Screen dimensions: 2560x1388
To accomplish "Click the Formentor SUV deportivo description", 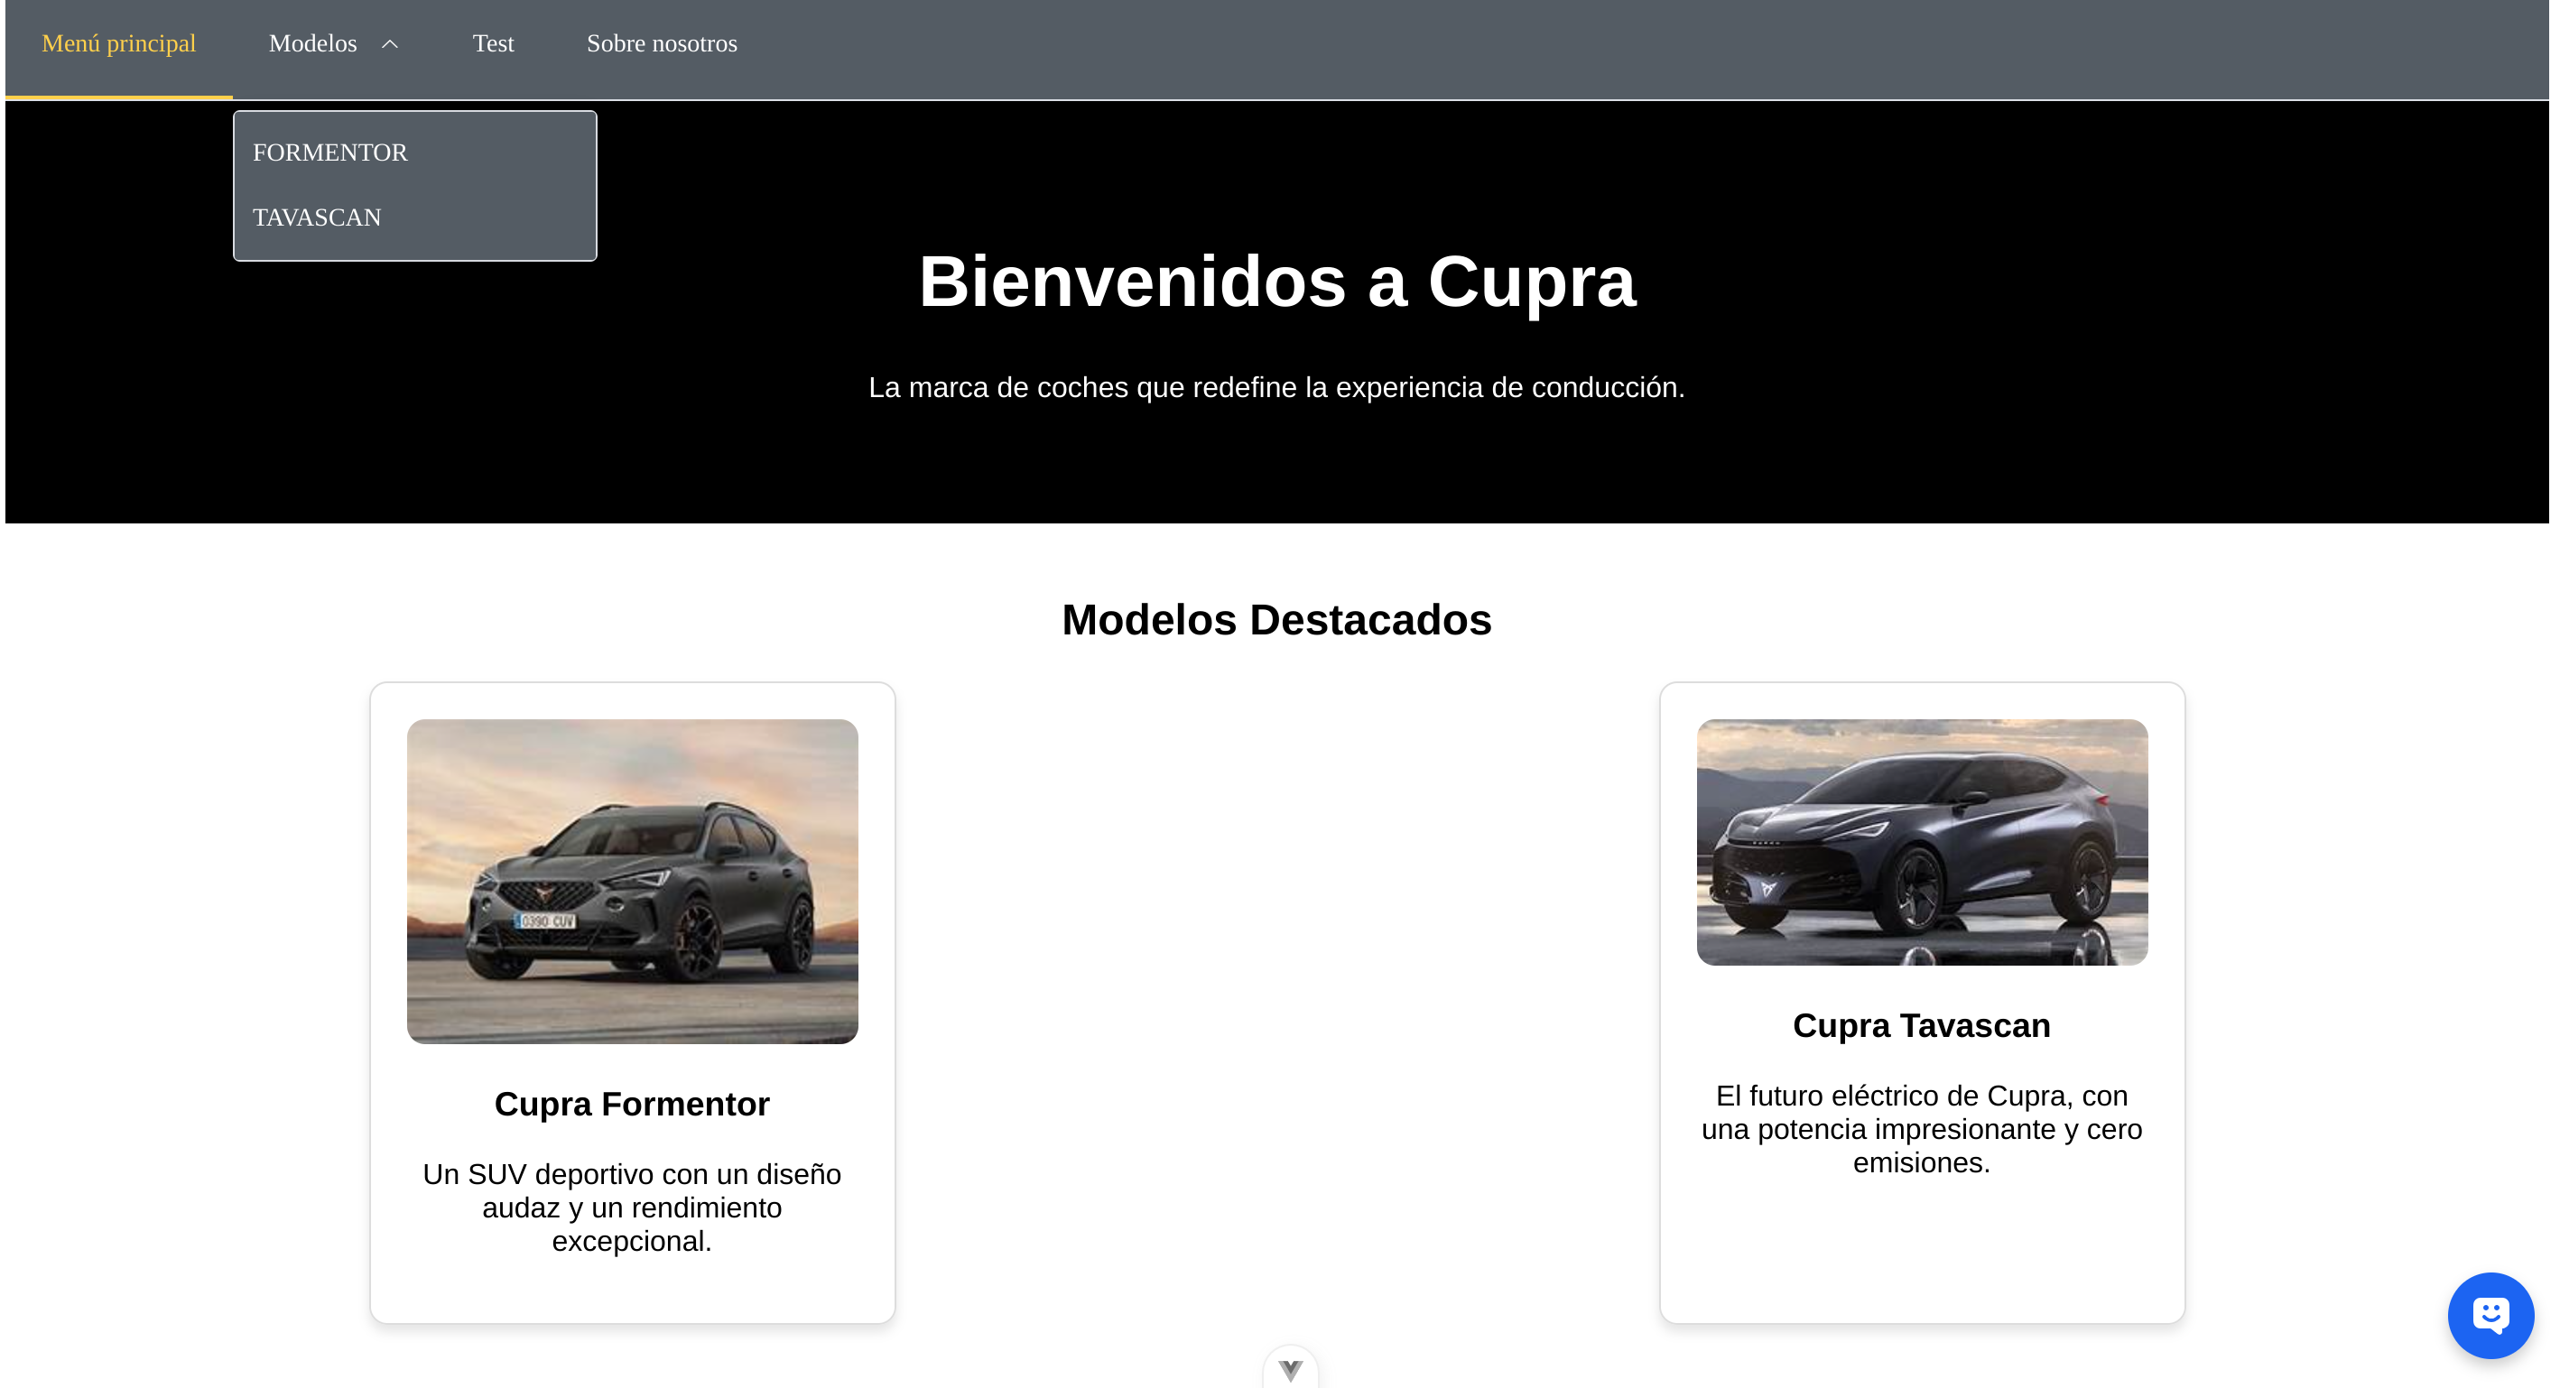I will click(x=632, y=1208).
